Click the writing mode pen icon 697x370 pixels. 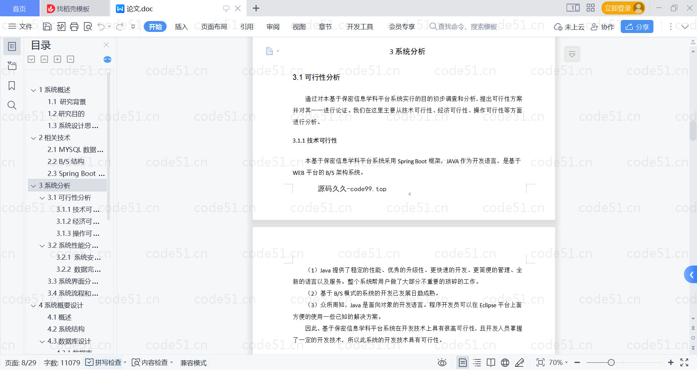coord(519,362)
